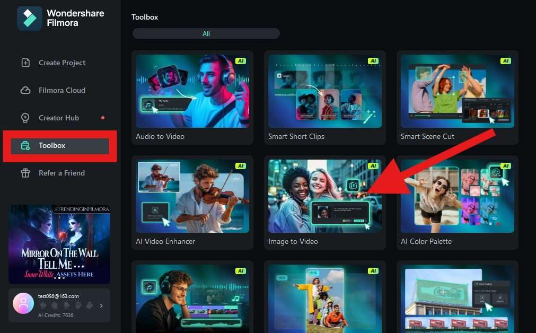
Task: Click the test056@163.com account label
Action: coord(58,296)
